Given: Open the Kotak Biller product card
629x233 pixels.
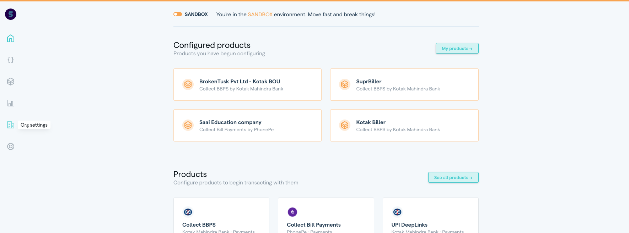Looking at the screenshot, I should (x=404, y=125).
